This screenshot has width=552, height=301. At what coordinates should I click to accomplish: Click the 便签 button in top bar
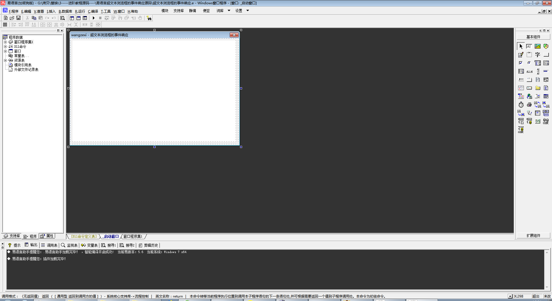[x=206, y=11]
